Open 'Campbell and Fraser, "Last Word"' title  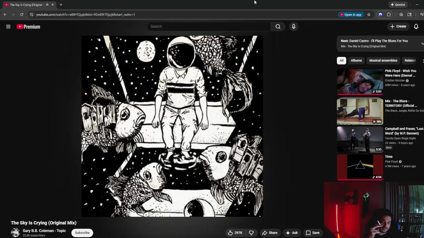(404, 131)
